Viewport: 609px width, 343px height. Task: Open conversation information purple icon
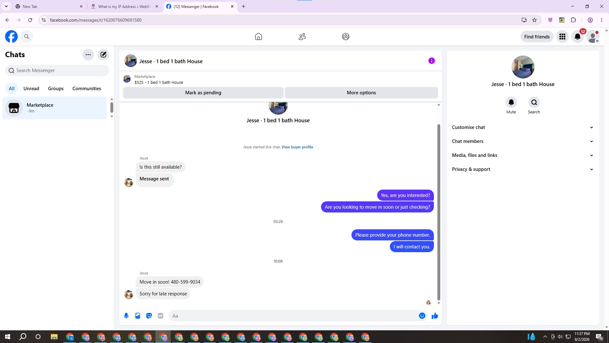coord(432,61)
